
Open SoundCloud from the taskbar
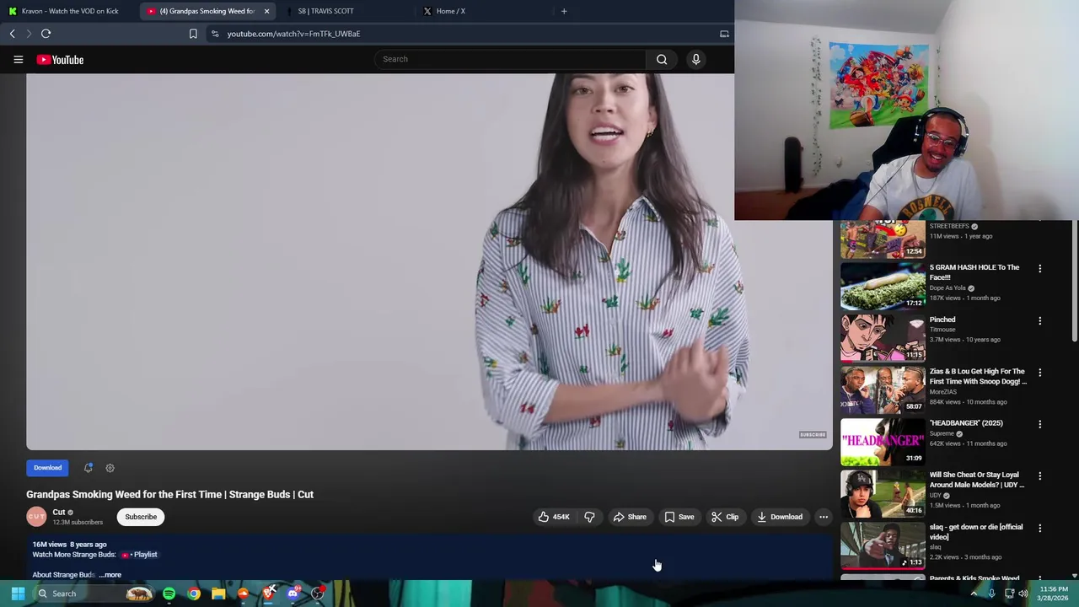[x=243, y=594]
